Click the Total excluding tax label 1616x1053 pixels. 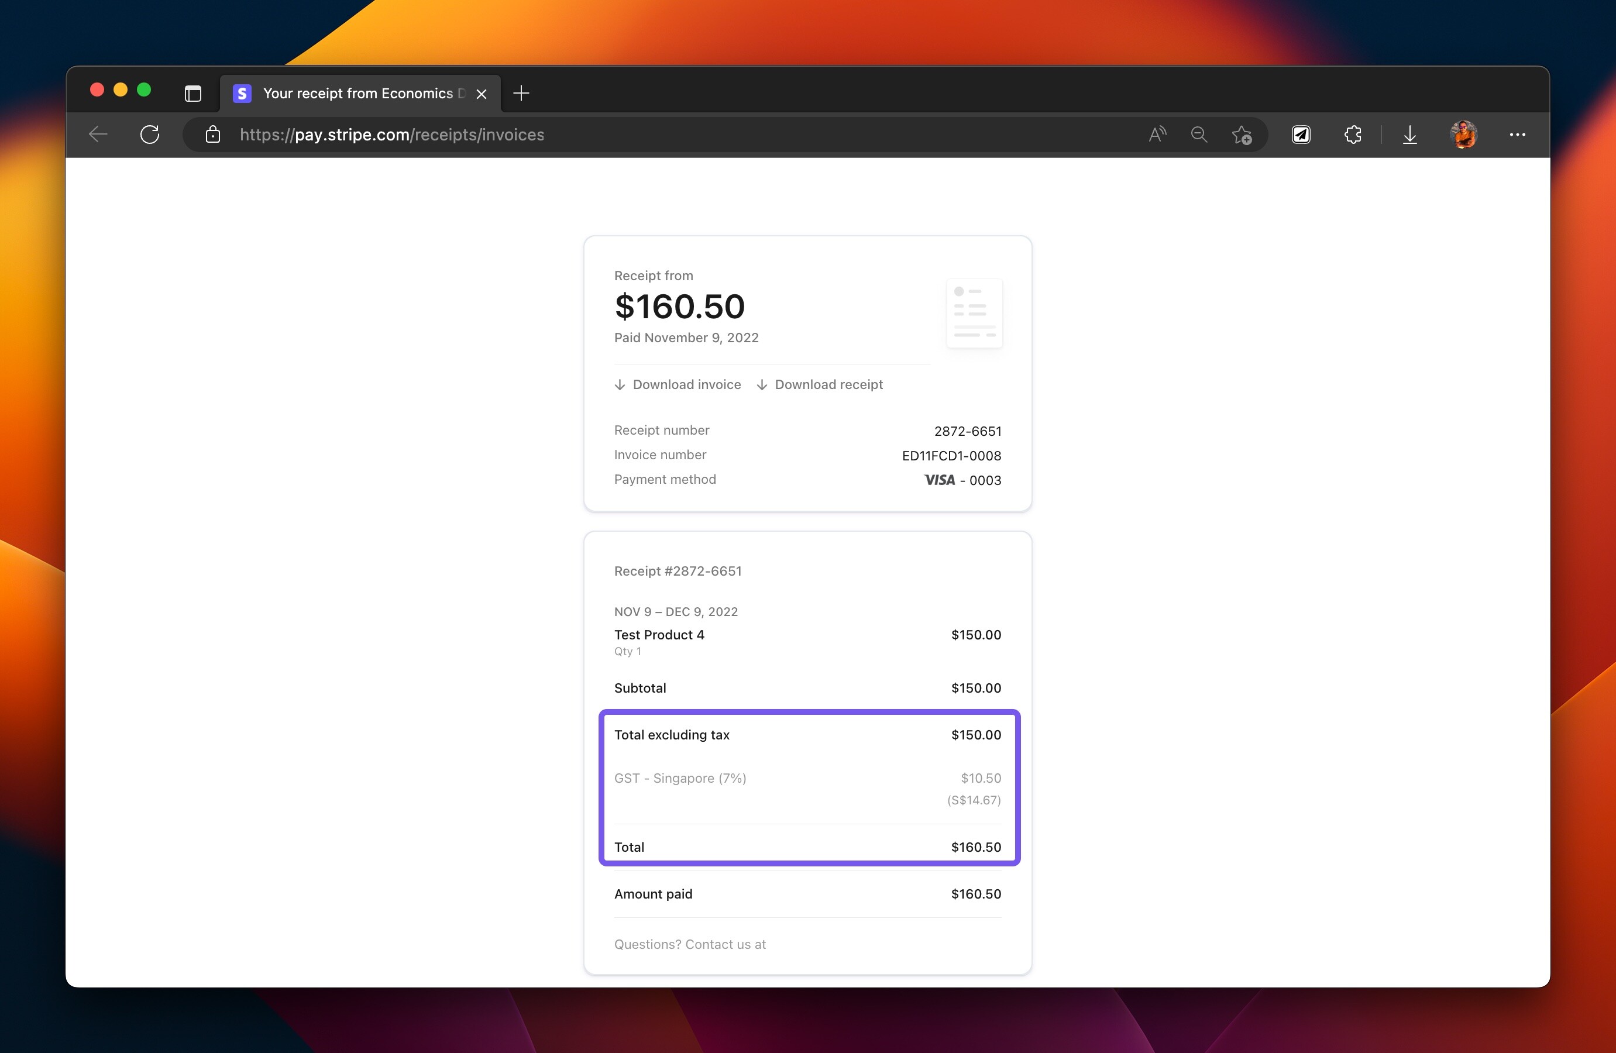tap(672, 735)
